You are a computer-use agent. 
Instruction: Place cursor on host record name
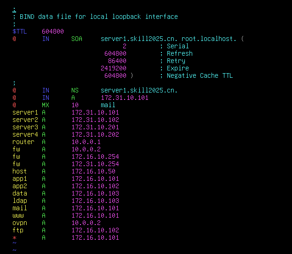20,171
